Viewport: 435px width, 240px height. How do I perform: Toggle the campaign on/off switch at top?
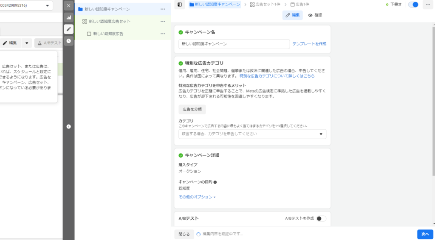click(x=413, y=5)
